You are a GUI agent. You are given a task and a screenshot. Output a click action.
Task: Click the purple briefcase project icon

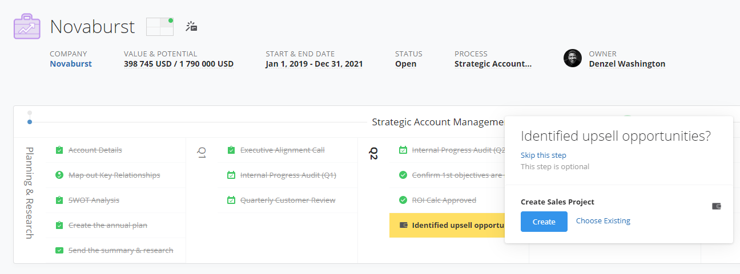coord(27,27)
